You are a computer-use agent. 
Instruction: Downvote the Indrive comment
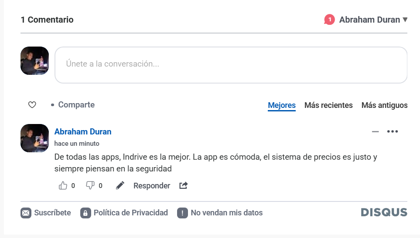click(x=90, y=186)
